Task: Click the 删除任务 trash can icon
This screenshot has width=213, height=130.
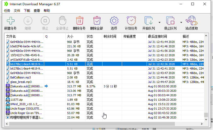Action: [x=80, y=21]
